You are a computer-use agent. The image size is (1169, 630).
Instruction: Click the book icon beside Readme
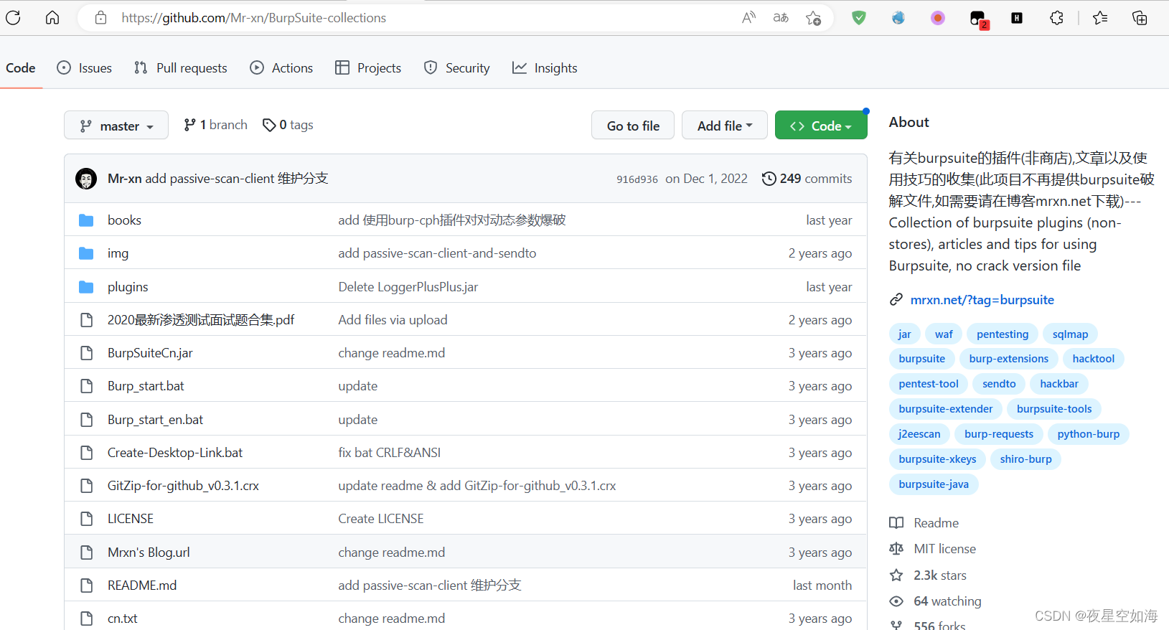click(896, 523)
